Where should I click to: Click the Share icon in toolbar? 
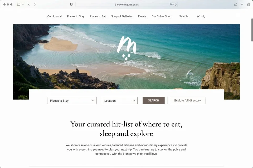coord(236,4)
